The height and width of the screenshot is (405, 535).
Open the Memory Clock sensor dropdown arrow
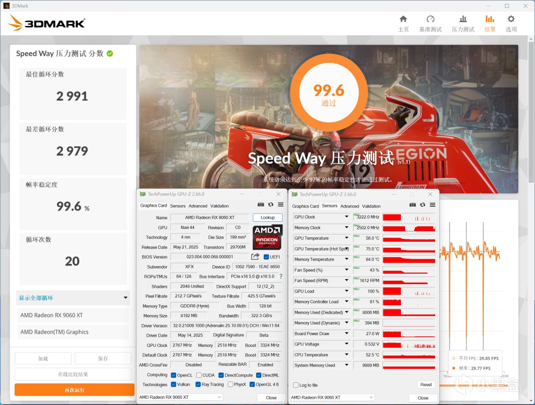click(346, 228)
